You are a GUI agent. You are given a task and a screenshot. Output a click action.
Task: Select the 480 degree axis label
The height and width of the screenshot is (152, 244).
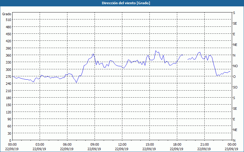click(9, 27)
